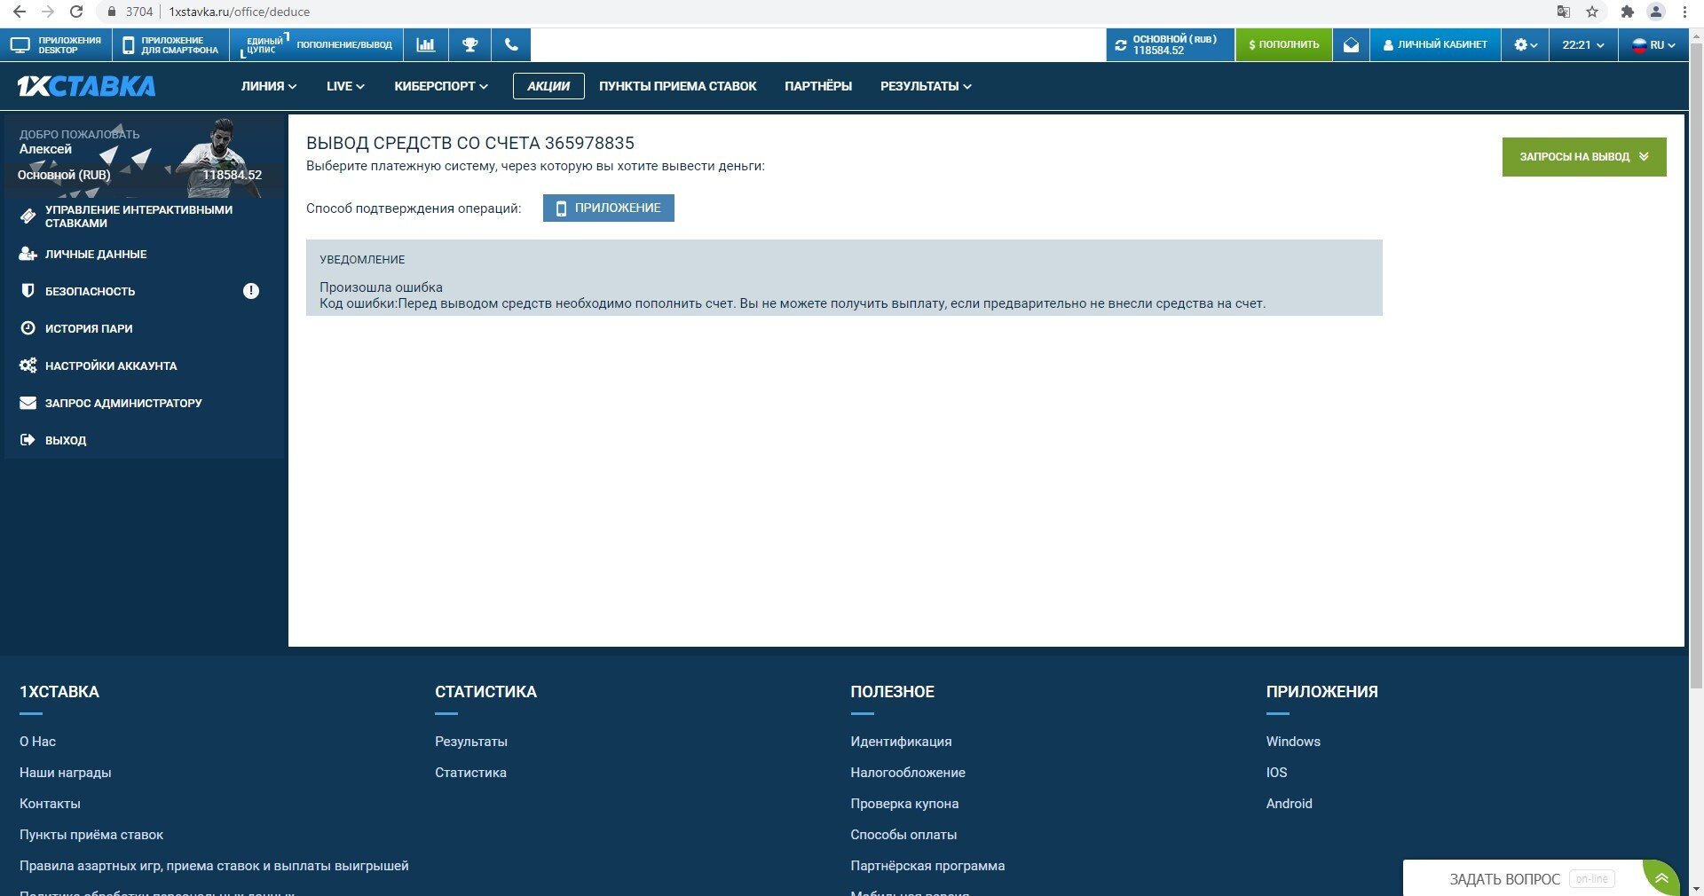Open the statistics bar chart icon

[x=426, y=44]
